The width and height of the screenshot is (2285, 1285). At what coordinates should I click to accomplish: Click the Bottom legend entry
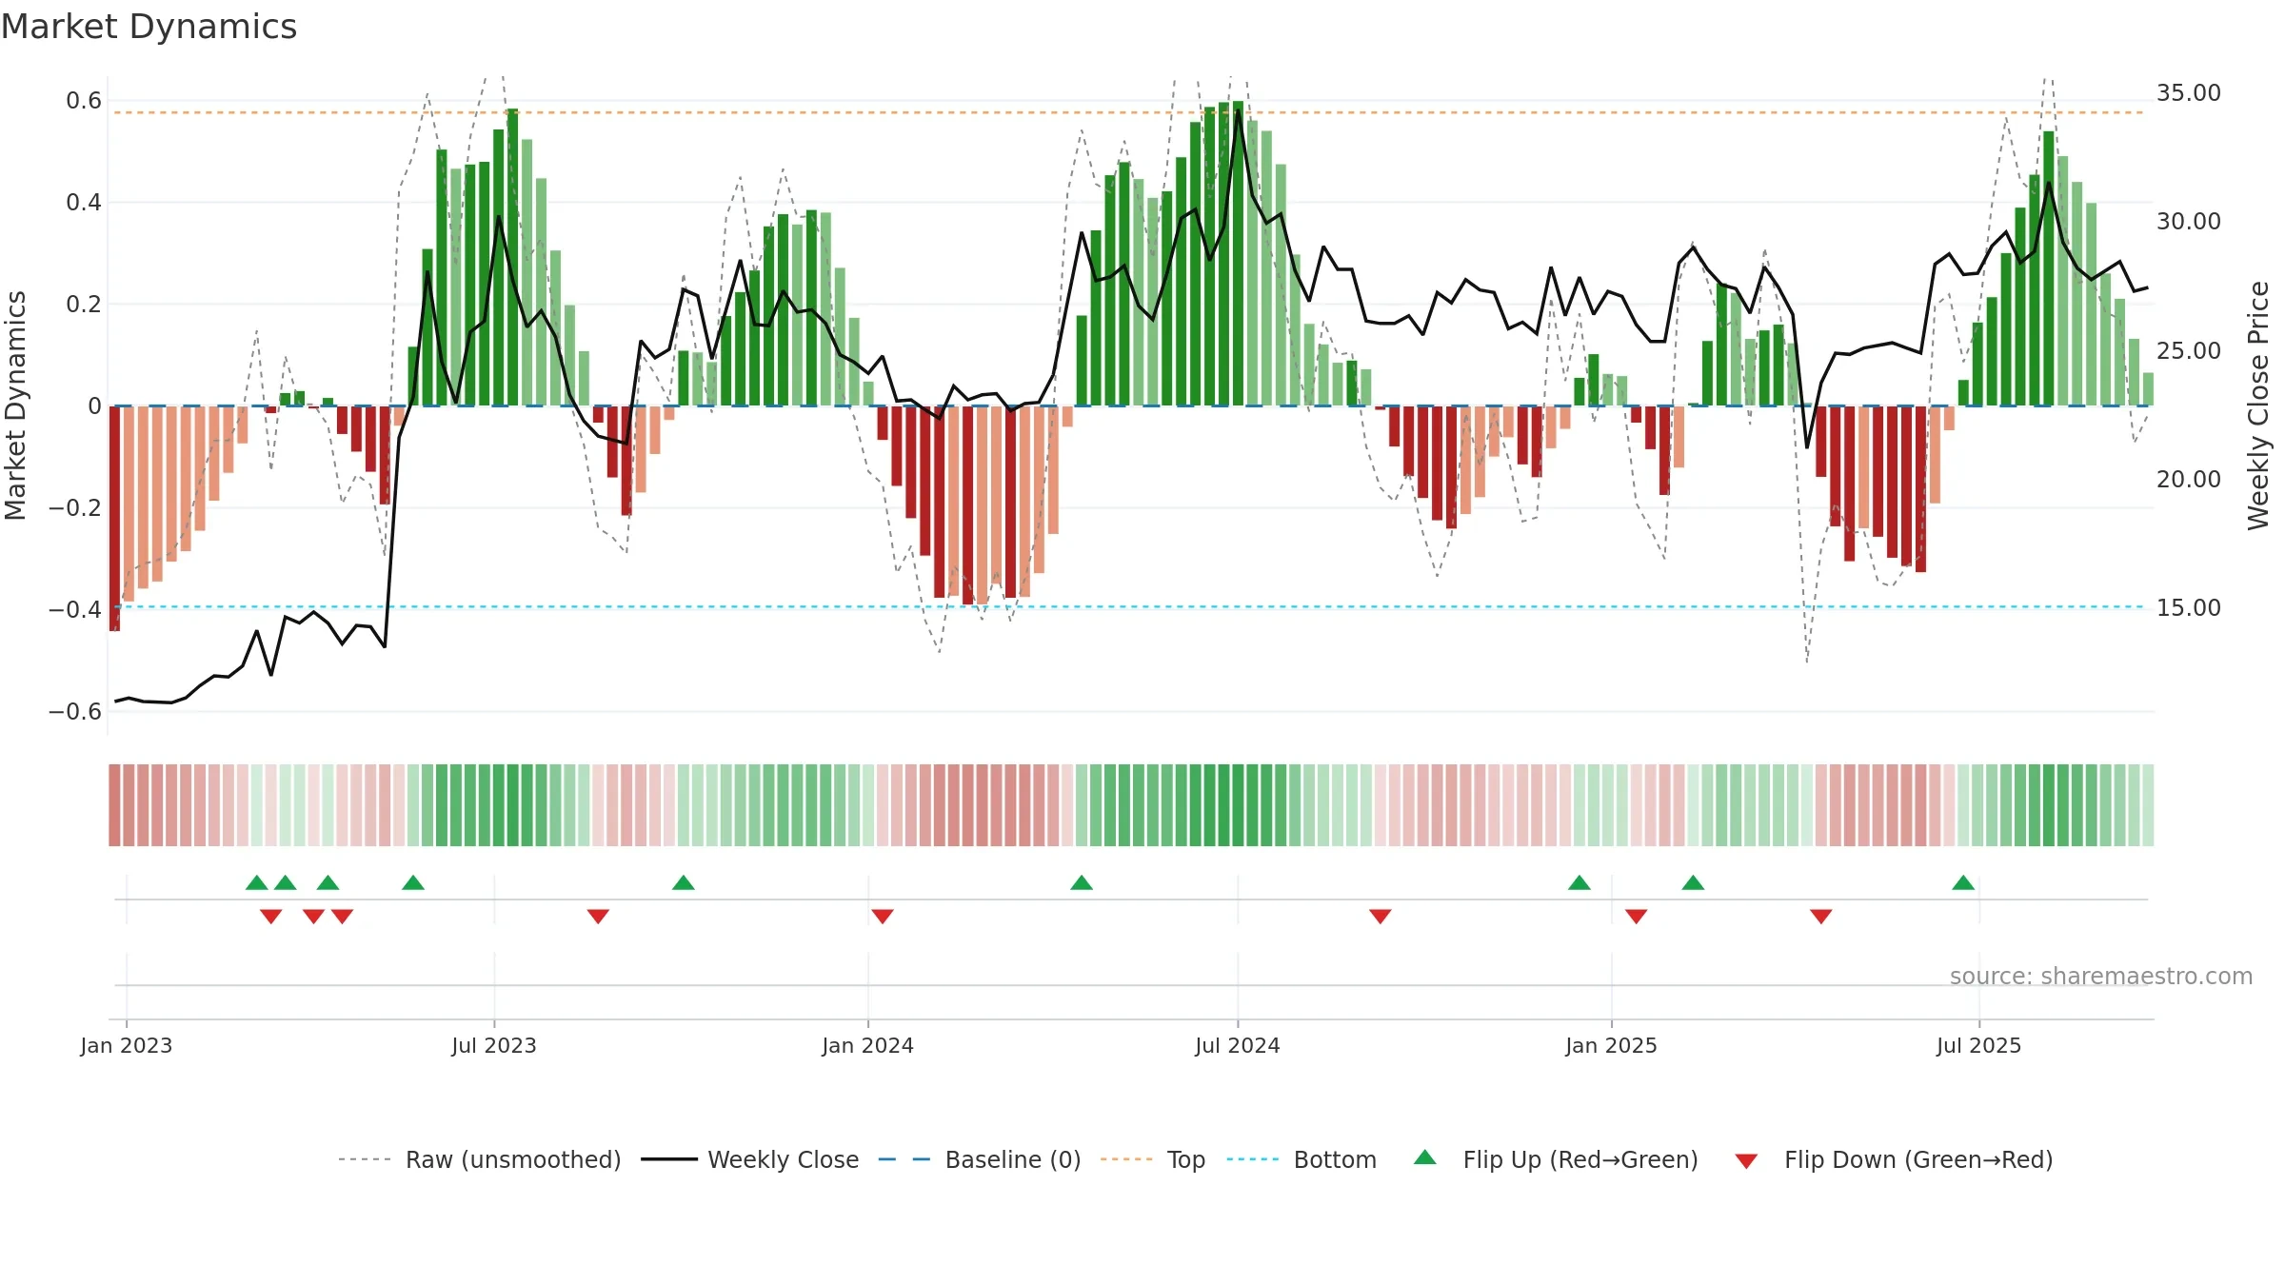[1301, 1159]
